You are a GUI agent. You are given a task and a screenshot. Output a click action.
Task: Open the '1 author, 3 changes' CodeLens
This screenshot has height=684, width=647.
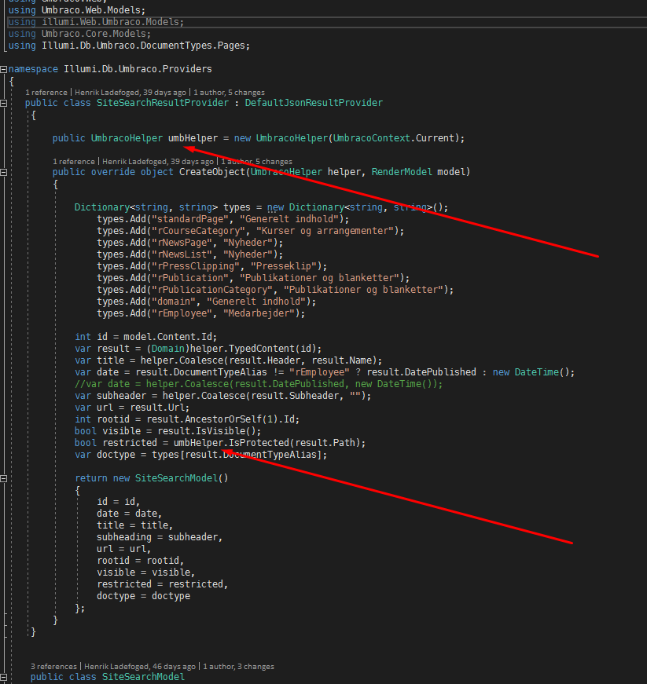tap(238, 667)
